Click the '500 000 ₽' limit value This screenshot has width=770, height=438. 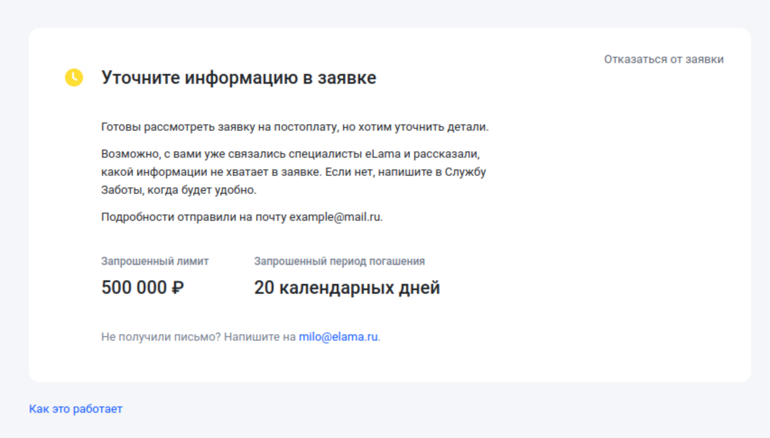[x=143, y=287]
